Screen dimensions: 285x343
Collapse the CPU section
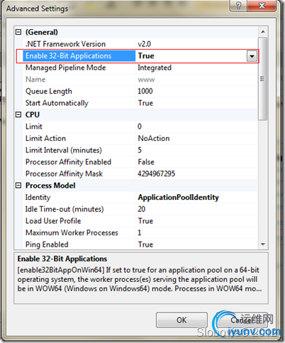point(18,115)
